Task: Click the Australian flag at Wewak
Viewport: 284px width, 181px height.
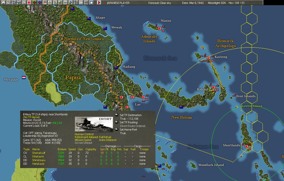Action: coord(105,28)
